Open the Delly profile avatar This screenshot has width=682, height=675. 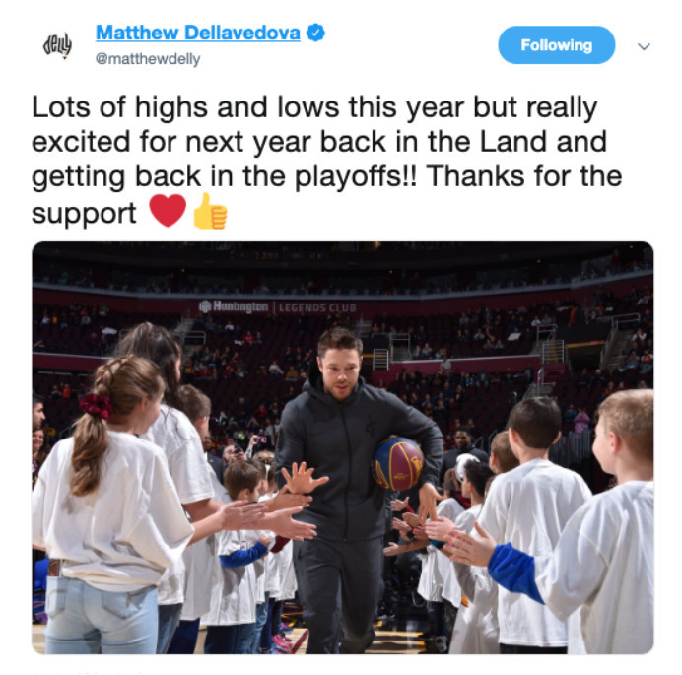tap(58, 44)
